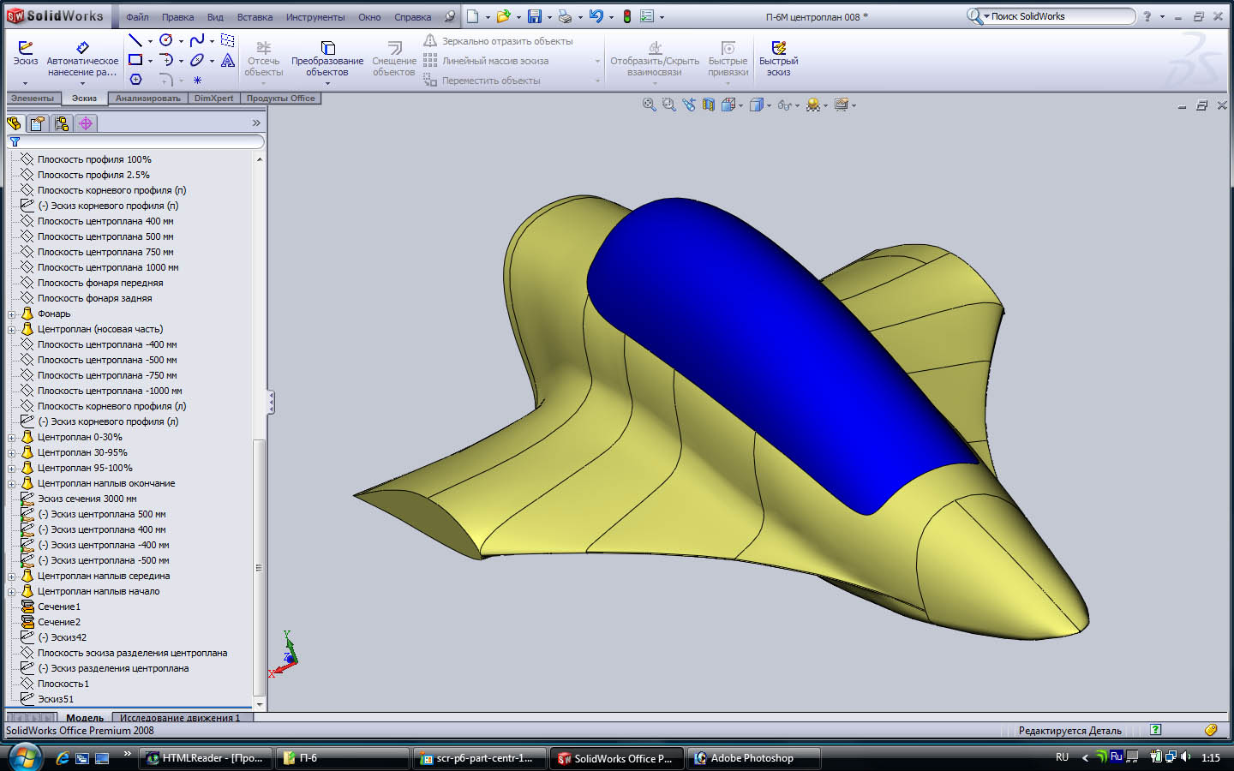The image size is (1234, 771).
Task: Toggle Отобразить/Скрыть взаимосвязи button
Action: [x=655, y=58]
